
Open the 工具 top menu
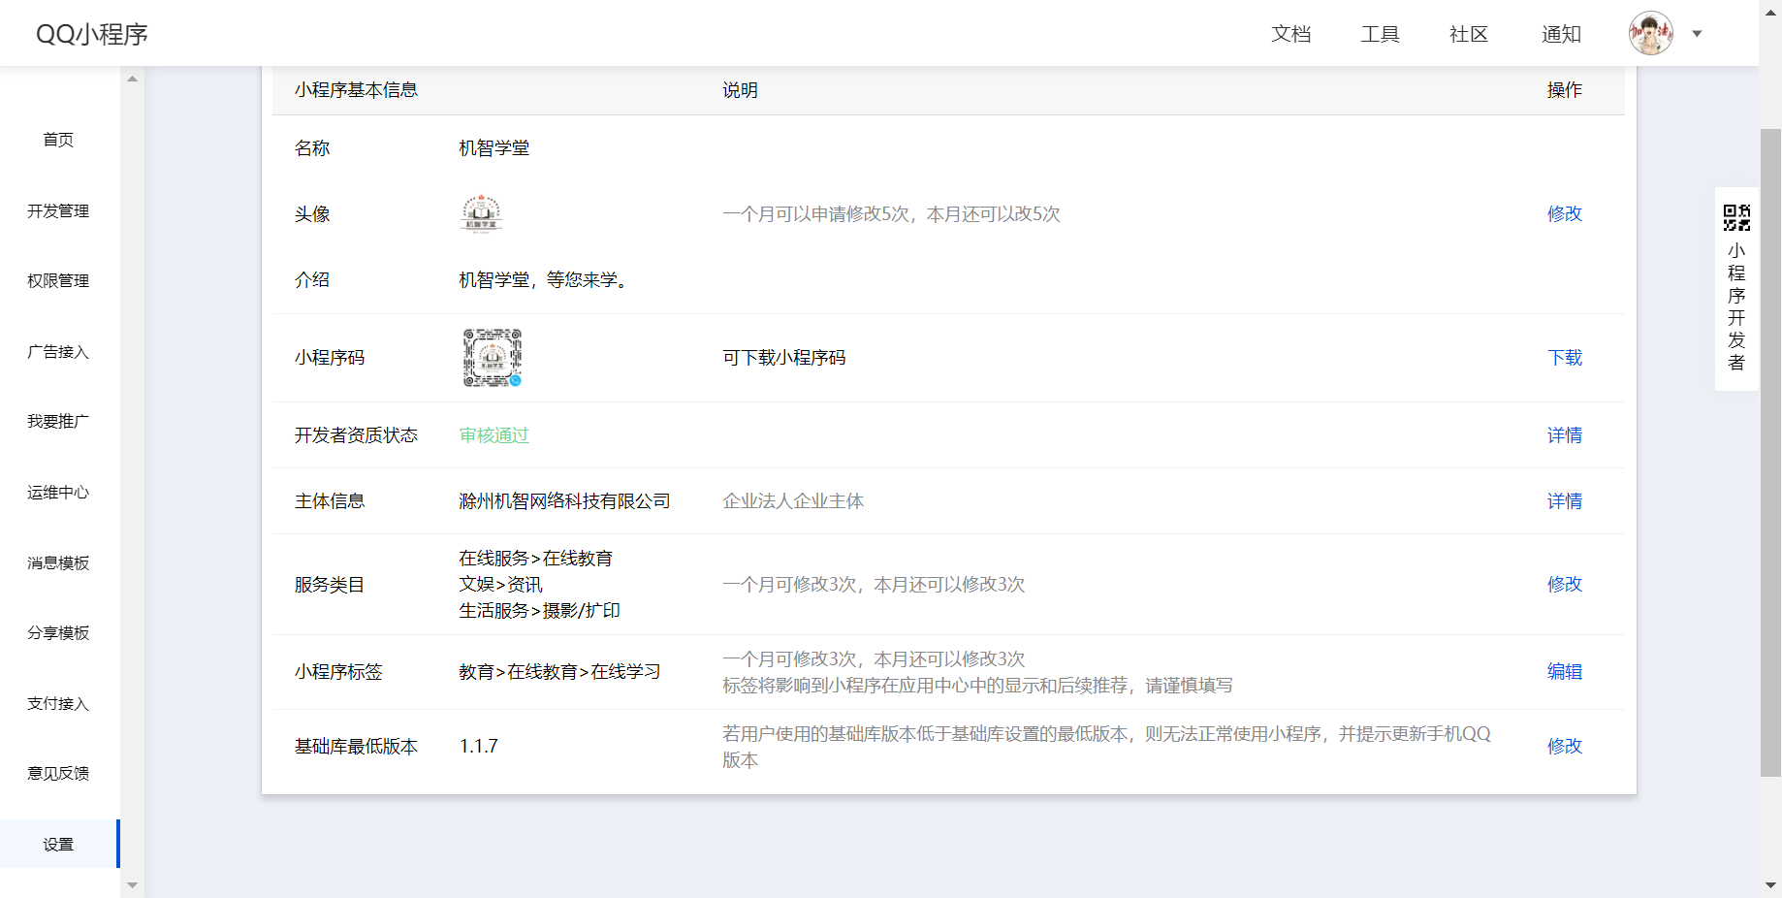[1380, 34]
